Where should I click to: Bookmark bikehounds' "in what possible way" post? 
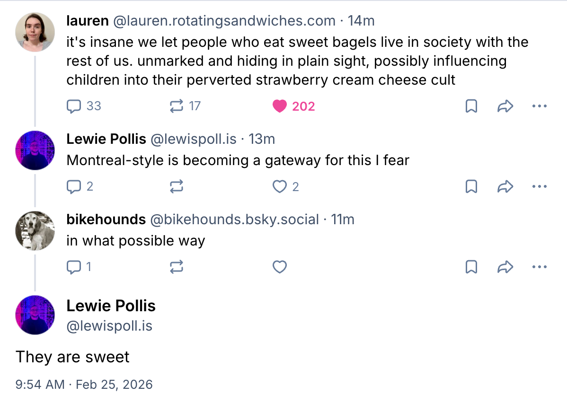coord(471,267)
